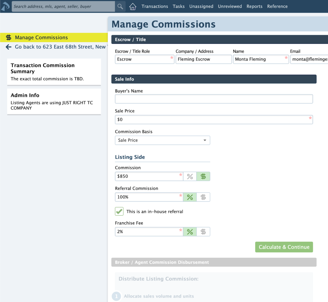The width and height of the screenshot is (328, 302).
Task: Open the Transactions menu
Action: 155,6
